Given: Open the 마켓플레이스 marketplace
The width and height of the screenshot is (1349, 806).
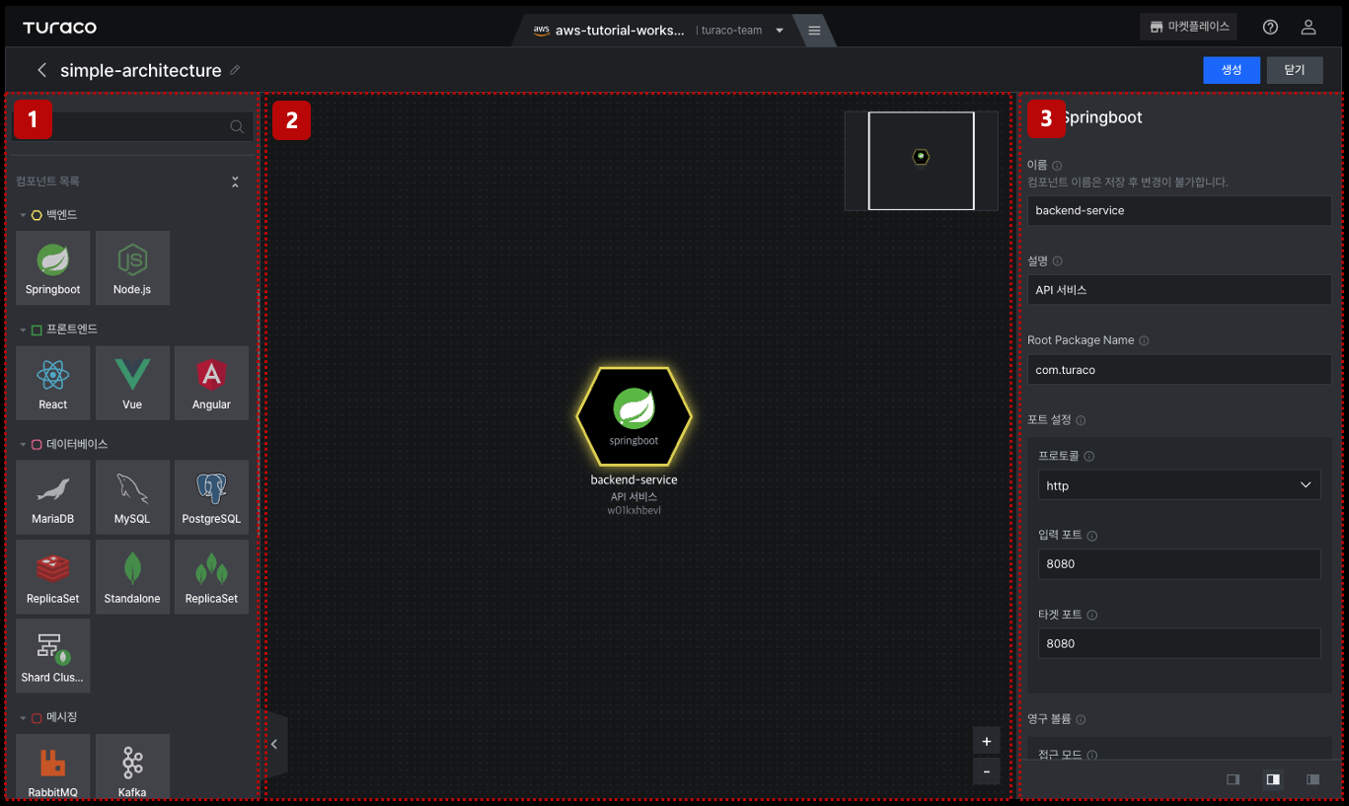Looking at the screenshot, I should pos(1189,28).
